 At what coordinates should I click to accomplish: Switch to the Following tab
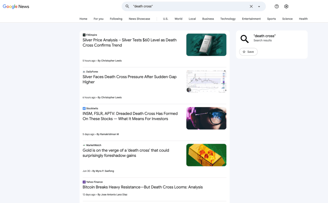(x=116, y=19)
